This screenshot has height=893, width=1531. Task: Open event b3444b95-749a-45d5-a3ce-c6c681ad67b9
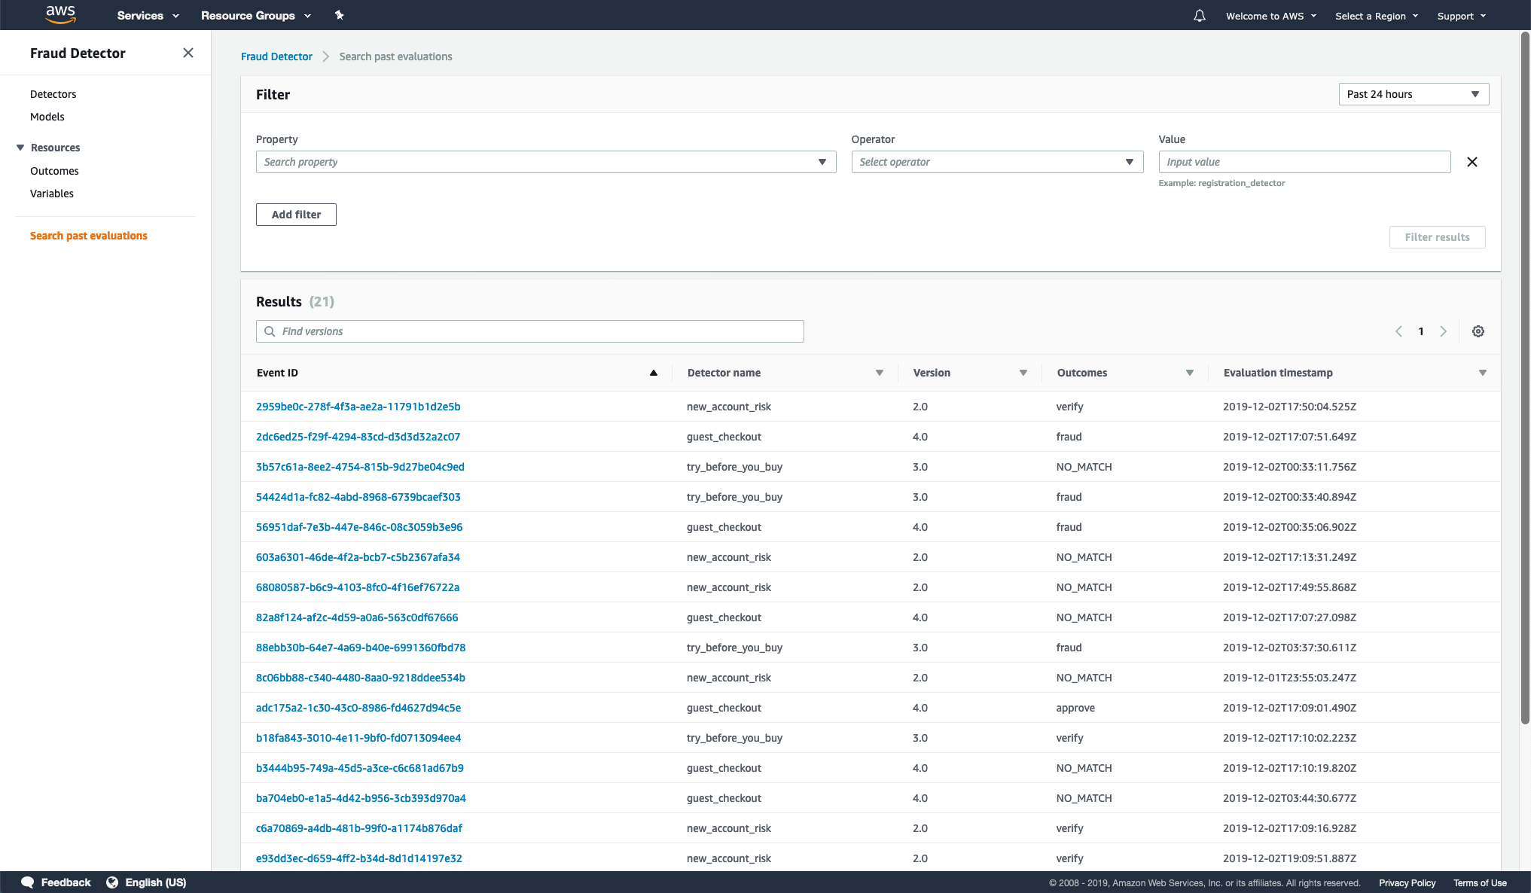click(360, 768)
